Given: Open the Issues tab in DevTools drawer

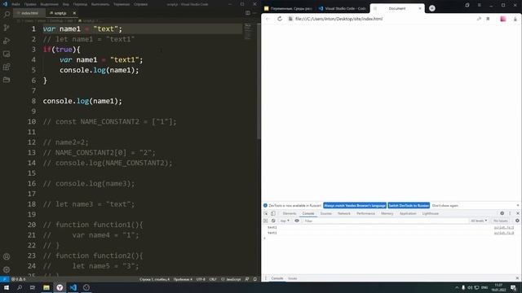Looking at the screenshot, I should tap(292, 278).
